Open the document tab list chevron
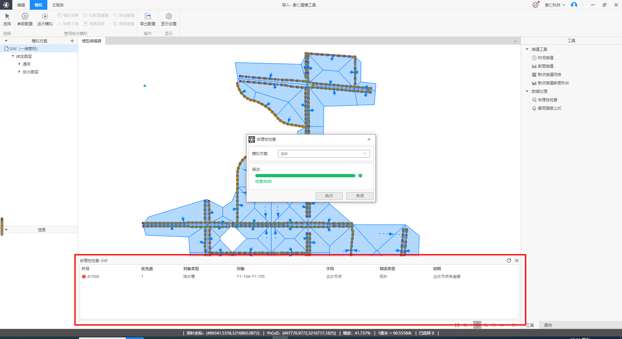622x339 pixels. [515, 41]
